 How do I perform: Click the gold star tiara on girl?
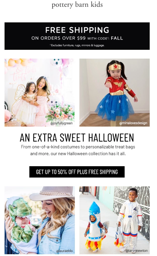click(115, 67)
